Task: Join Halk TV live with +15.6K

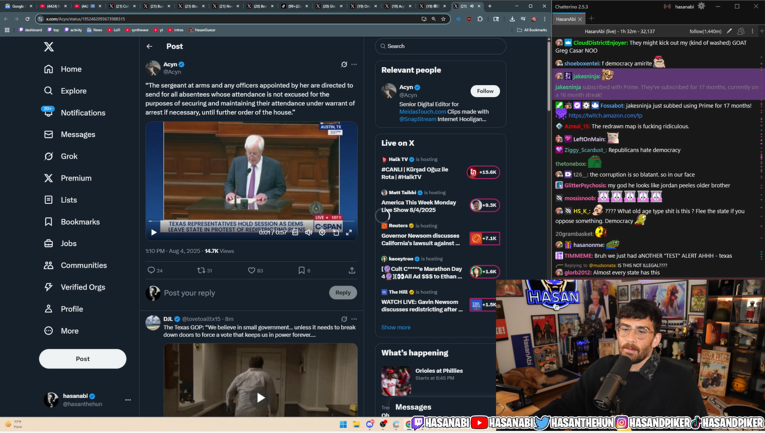Action: pos(483,172)
